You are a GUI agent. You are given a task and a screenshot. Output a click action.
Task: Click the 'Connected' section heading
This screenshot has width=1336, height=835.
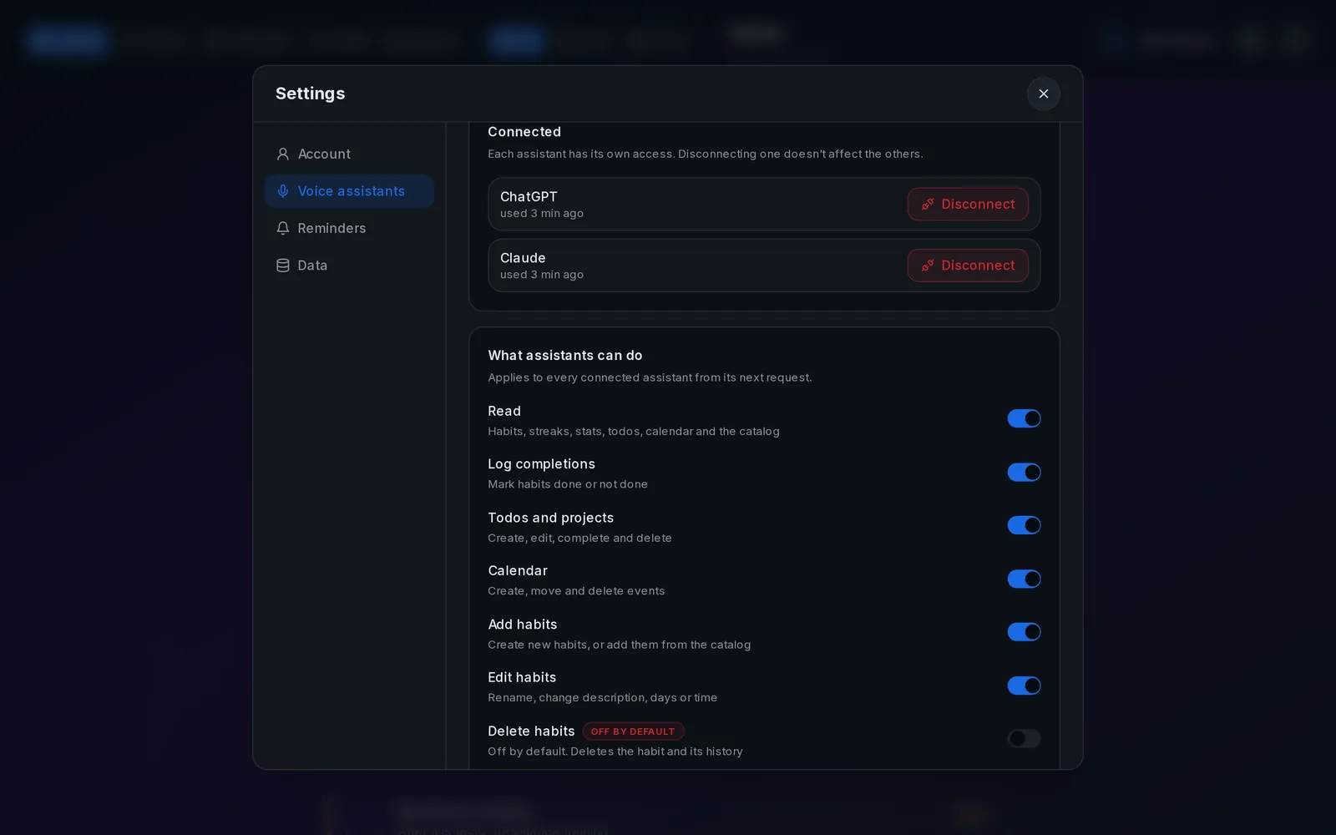524,132
